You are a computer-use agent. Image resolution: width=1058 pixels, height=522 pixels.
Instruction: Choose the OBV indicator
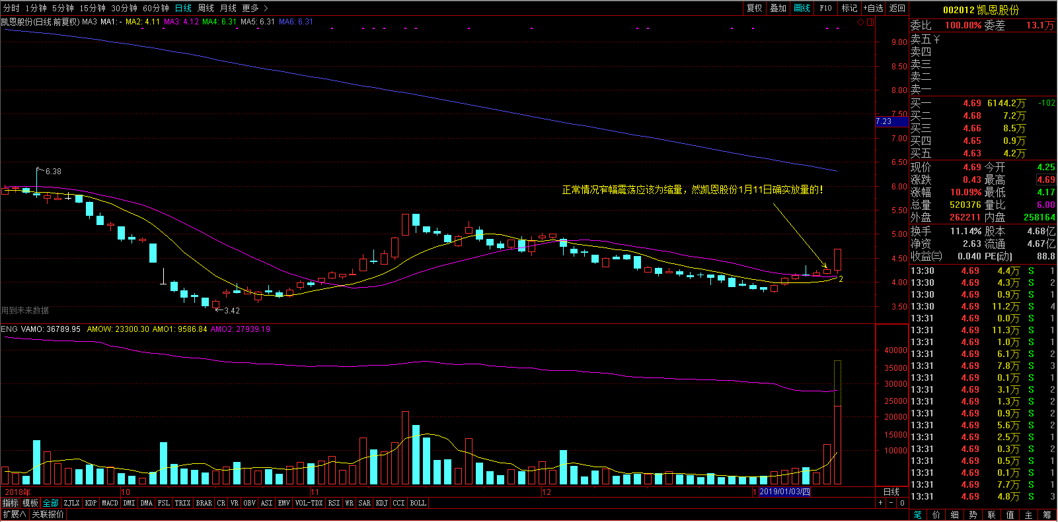click(249, 503)
